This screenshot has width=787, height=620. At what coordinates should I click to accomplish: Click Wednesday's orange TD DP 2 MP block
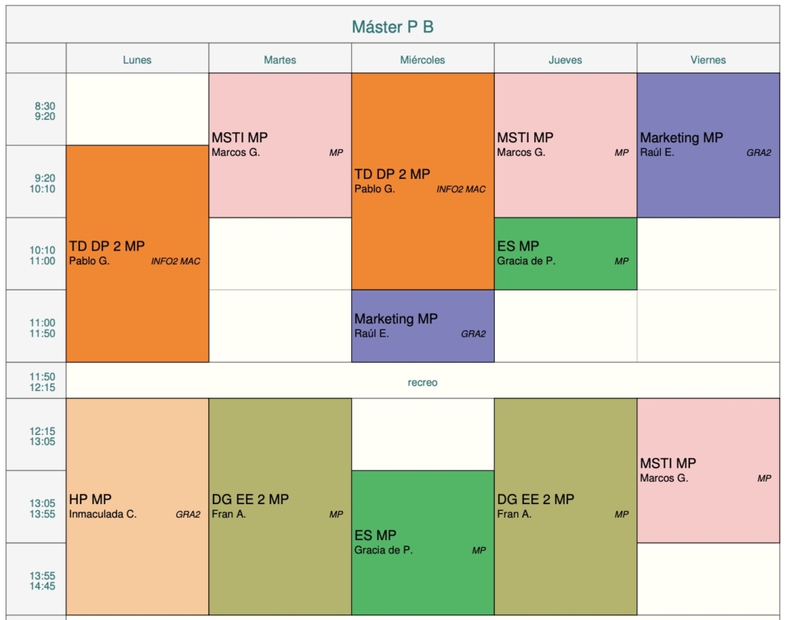pyautogui.click(x=422, y=181)
